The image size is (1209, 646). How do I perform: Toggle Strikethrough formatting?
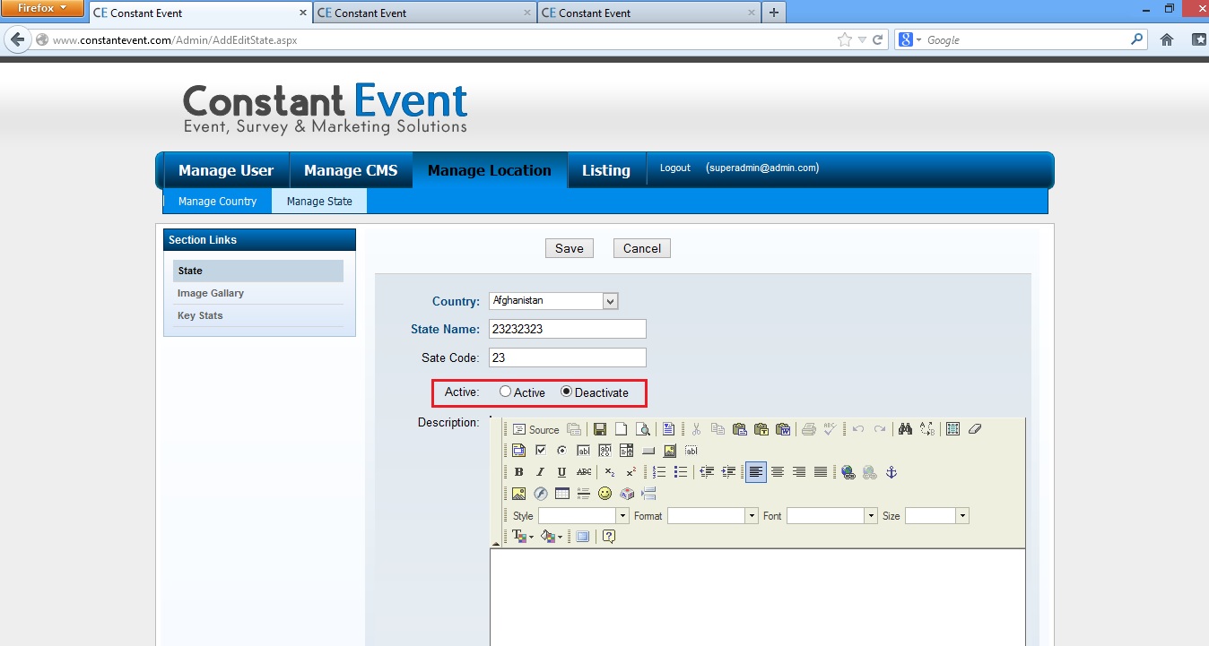(x=583, y=472)
